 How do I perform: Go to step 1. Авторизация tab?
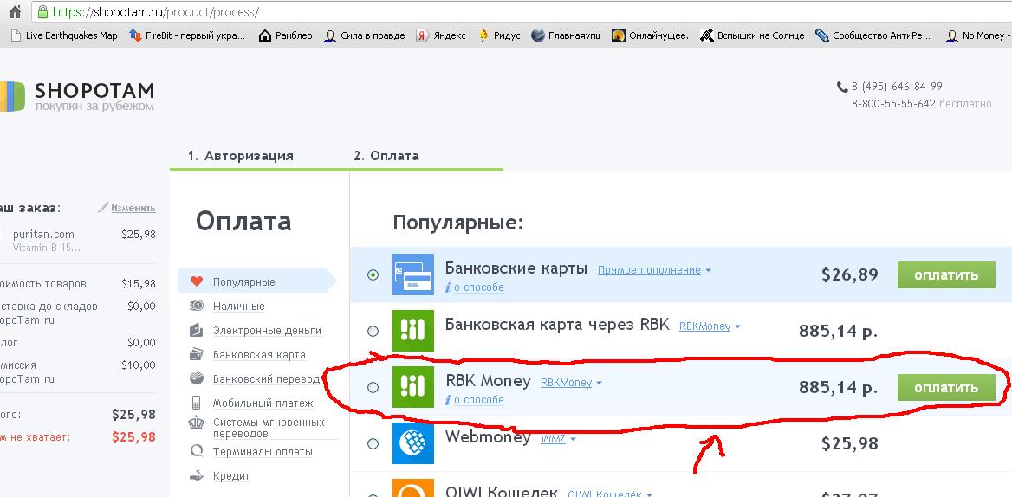[x=241, y=156]
